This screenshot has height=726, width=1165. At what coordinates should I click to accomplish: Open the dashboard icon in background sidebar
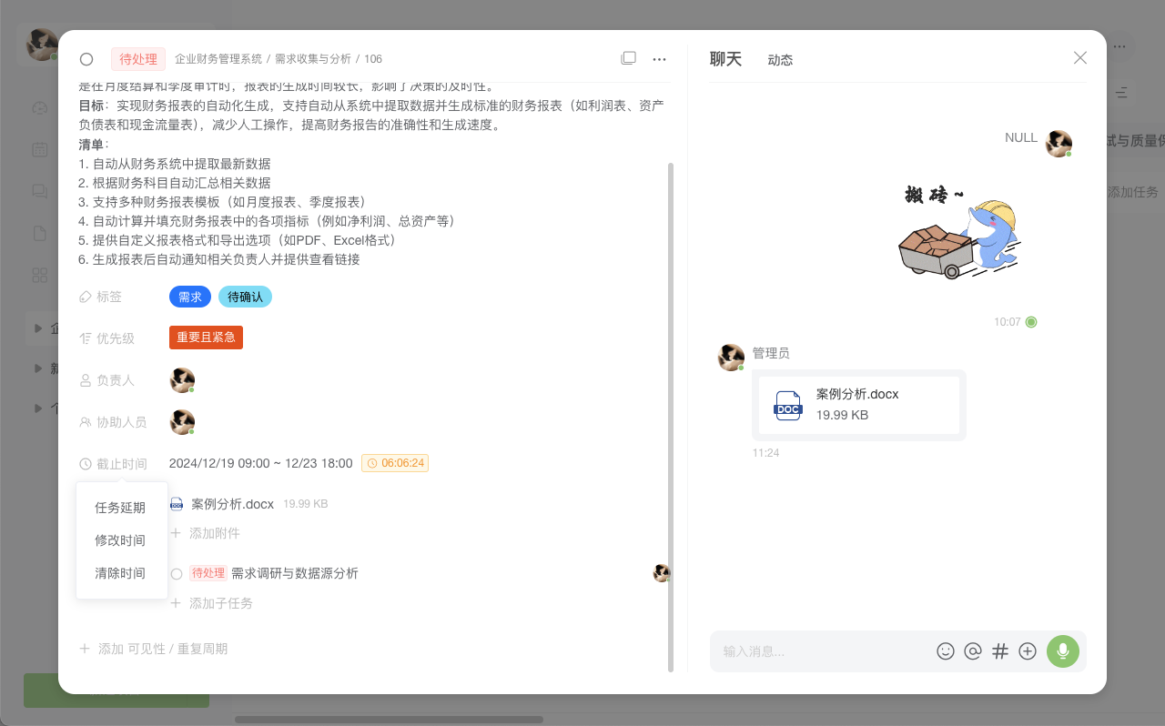click(x=40, y=107)
